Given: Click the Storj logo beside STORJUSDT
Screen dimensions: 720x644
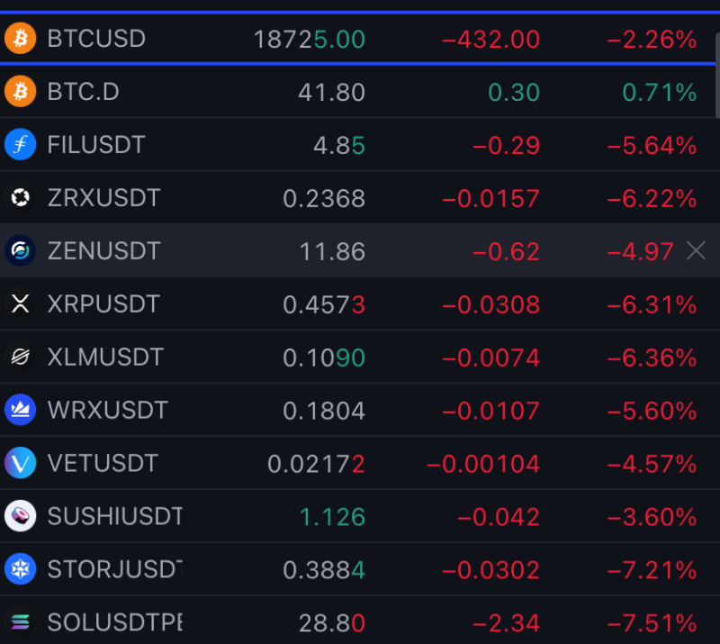Looking at the screenshot, I should (x=20, y=569).
